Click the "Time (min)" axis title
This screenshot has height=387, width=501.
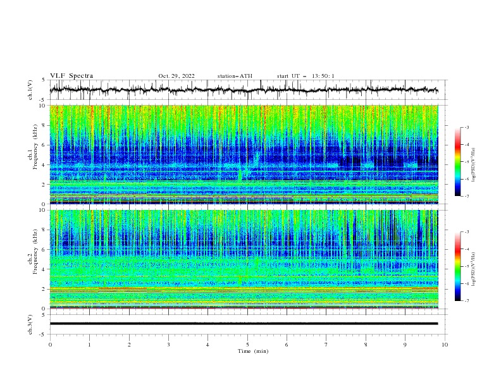pyautogui.click(x=253, y=351)
